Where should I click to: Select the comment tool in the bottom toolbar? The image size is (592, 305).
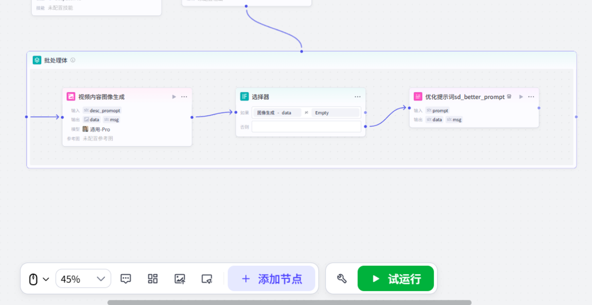[125, 279]
